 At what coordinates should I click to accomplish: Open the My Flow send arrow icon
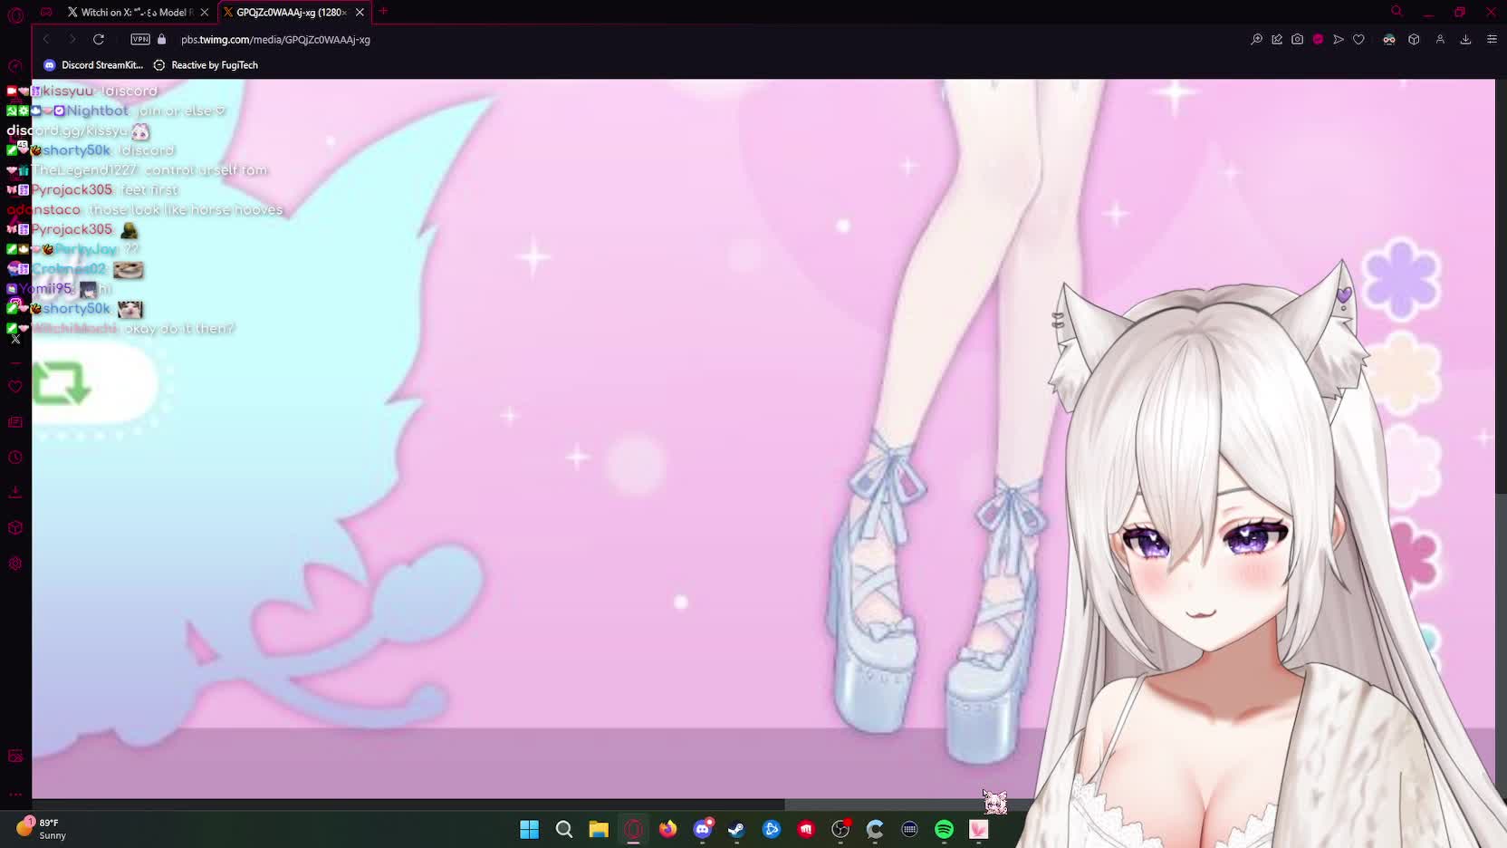(1339, 39)
